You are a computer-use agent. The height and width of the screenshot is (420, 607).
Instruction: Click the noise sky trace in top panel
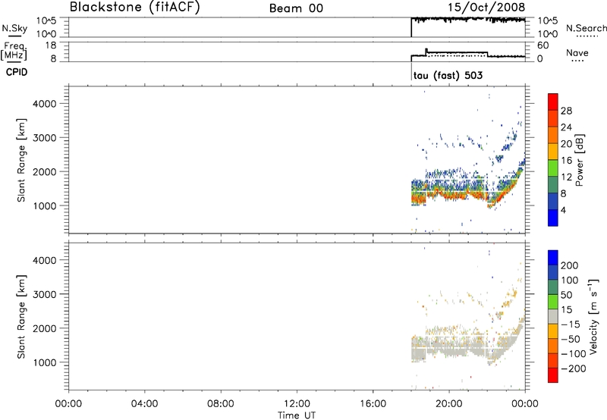tap(468, 19)
